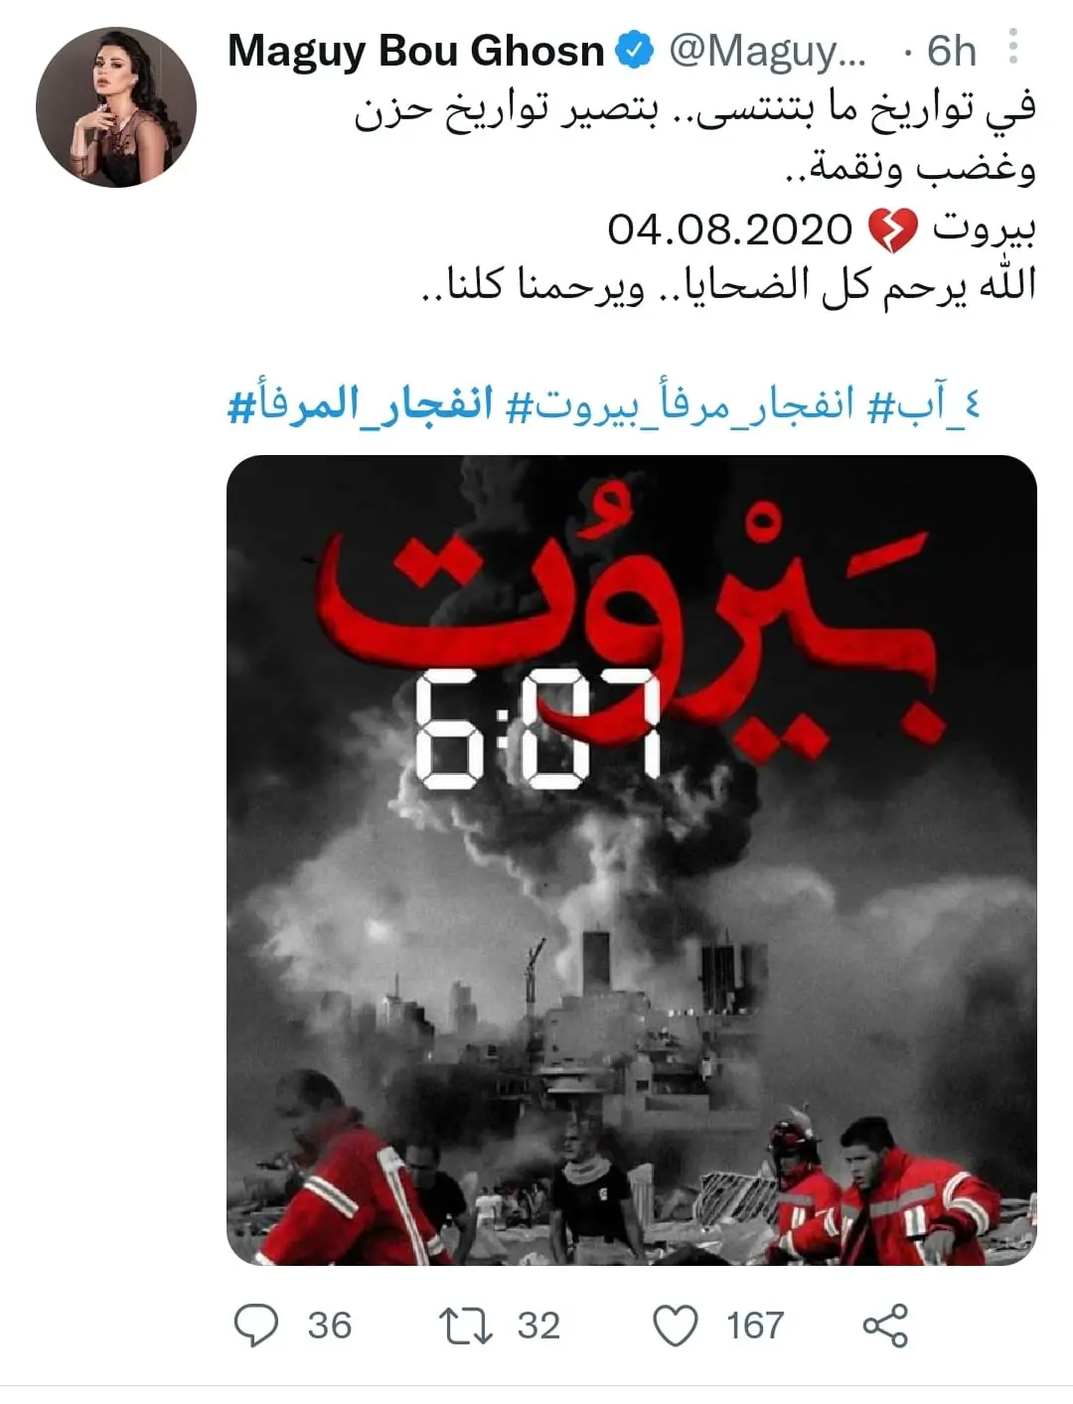
Task: Click the blue verified badge
Action: 636,51
